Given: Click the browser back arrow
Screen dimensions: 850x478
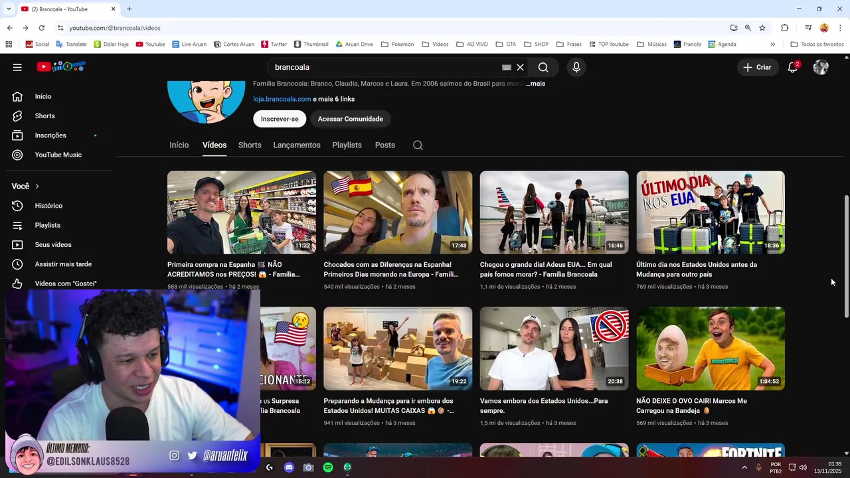Looking at the screenshot, I should [x=9, y=28].
